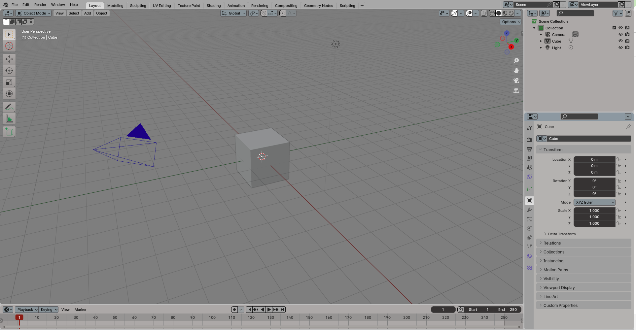Click the Cube object name field

click(589, 139)
